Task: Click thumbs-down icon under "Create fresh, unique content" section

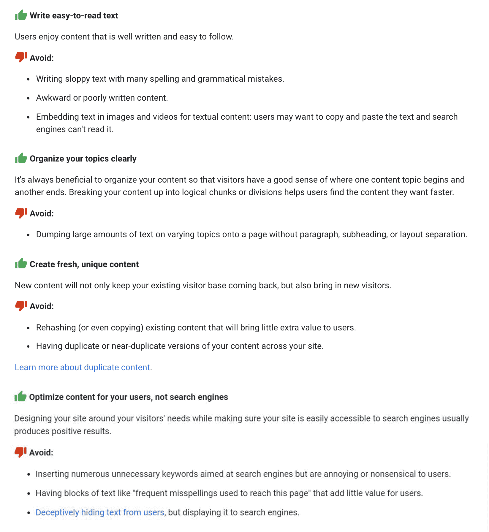Action: pyautogui.click(x=21, y=305)
